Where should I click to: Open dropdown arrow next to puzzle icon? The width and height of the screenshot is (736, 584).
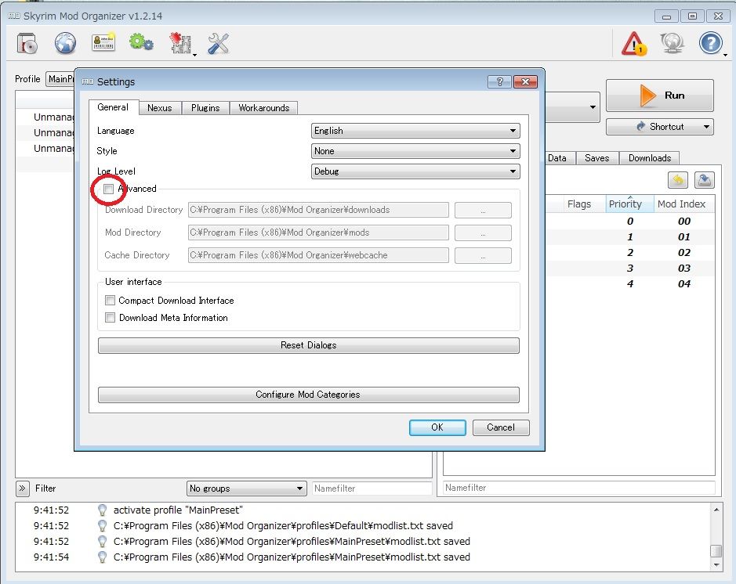pos(195,55)
